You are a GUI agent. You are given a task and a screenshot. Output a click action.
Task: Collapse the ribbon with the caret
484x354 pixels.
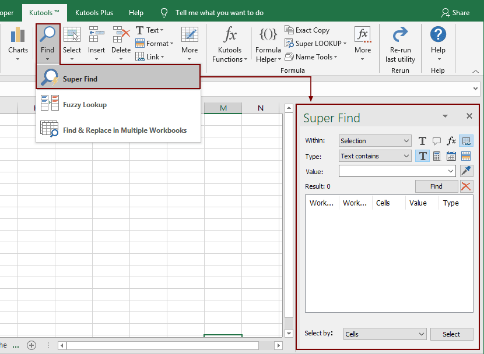(475, 71)
